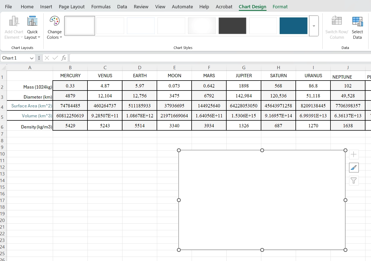Screen dimensions: 371x261
Task: Apply the dark gray chart style
Action: (x=232, y=26)
